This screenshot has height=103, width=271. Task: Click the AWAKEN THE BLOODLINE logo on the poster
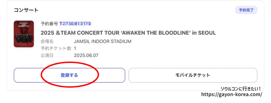[24, 24]
